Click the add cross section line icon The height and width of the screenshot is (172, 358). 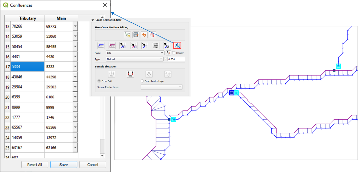127,35
